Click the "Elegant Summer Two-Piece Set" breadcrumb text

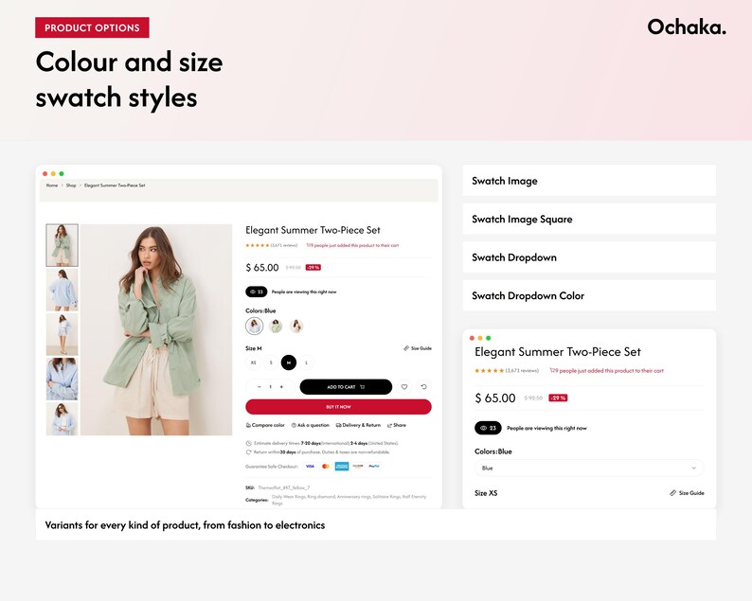point(115,186)
